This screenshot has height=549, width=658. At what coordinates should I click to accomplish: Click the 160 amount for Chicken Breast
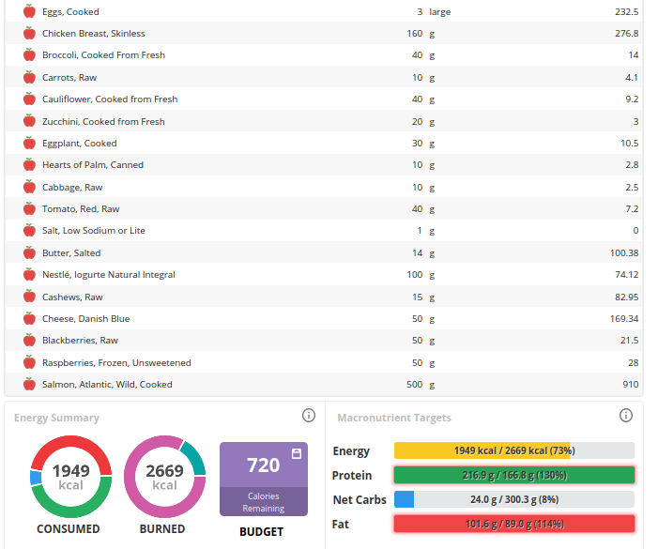[x=415, y=34]
